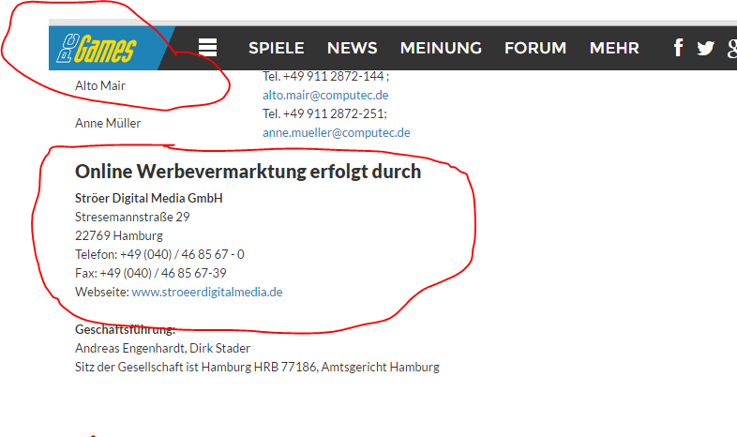
Task: Email alto.mair@computec.de
Action: (325, 95)
